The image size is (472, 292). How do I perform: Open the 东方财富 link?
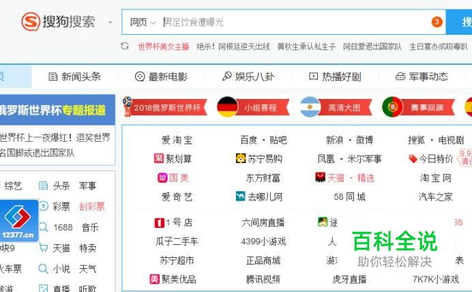pos(263,178)
